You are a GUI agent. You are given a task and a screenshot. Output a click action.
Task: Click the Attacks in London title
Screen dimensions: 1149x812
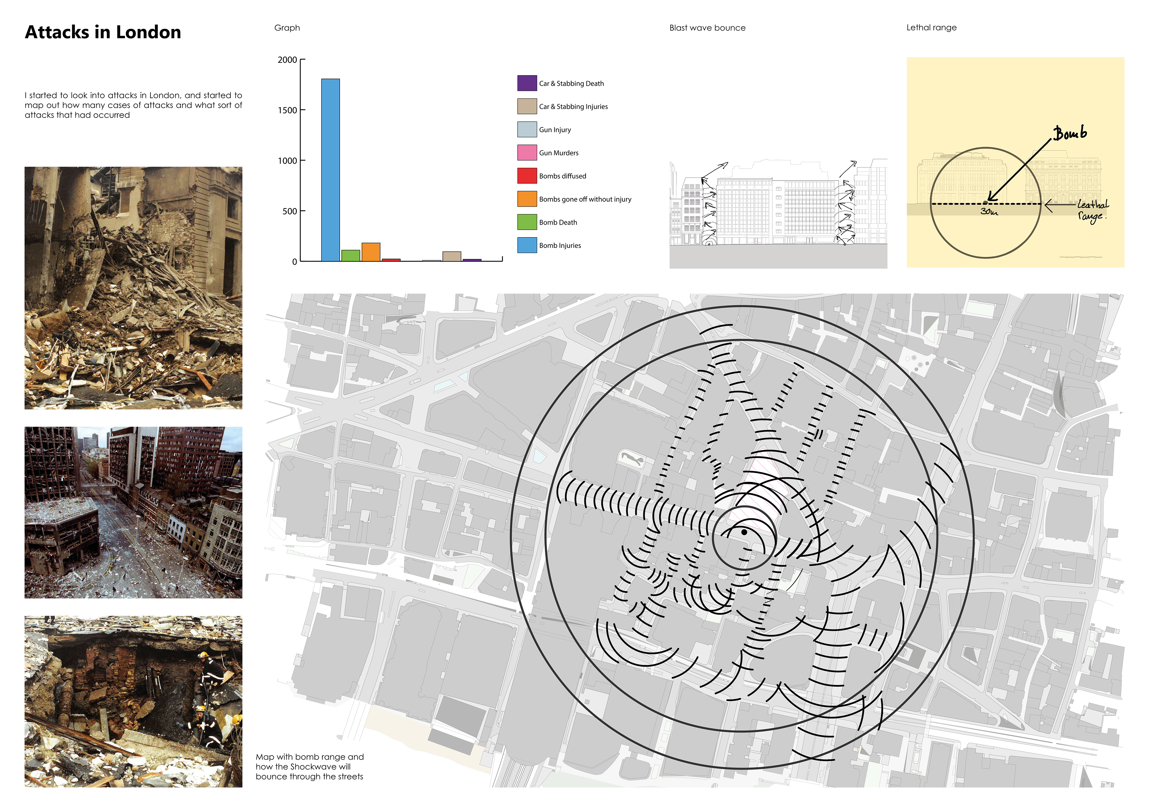(x=103, y=32)
